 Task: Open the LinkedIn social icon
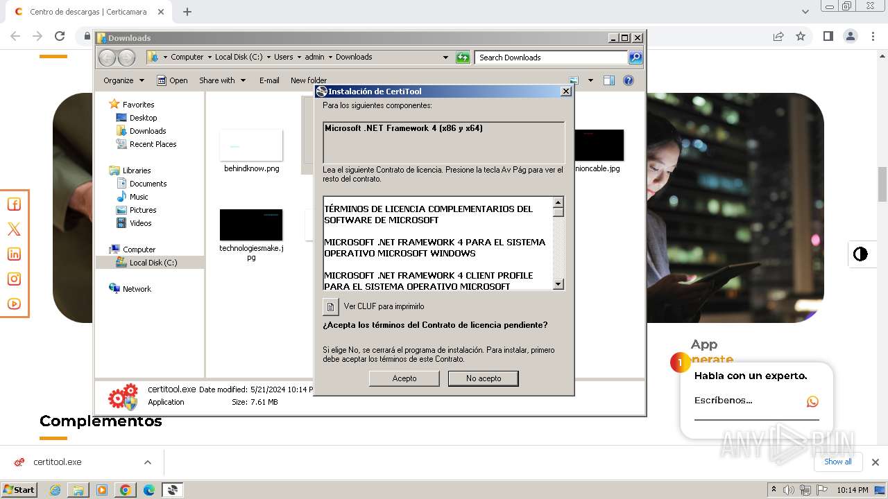[14, 254]
